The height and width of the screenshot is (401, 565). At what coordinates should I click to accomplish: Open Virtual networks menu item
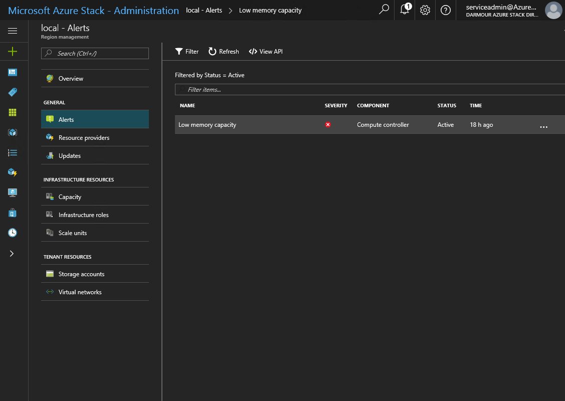(95, 292)
